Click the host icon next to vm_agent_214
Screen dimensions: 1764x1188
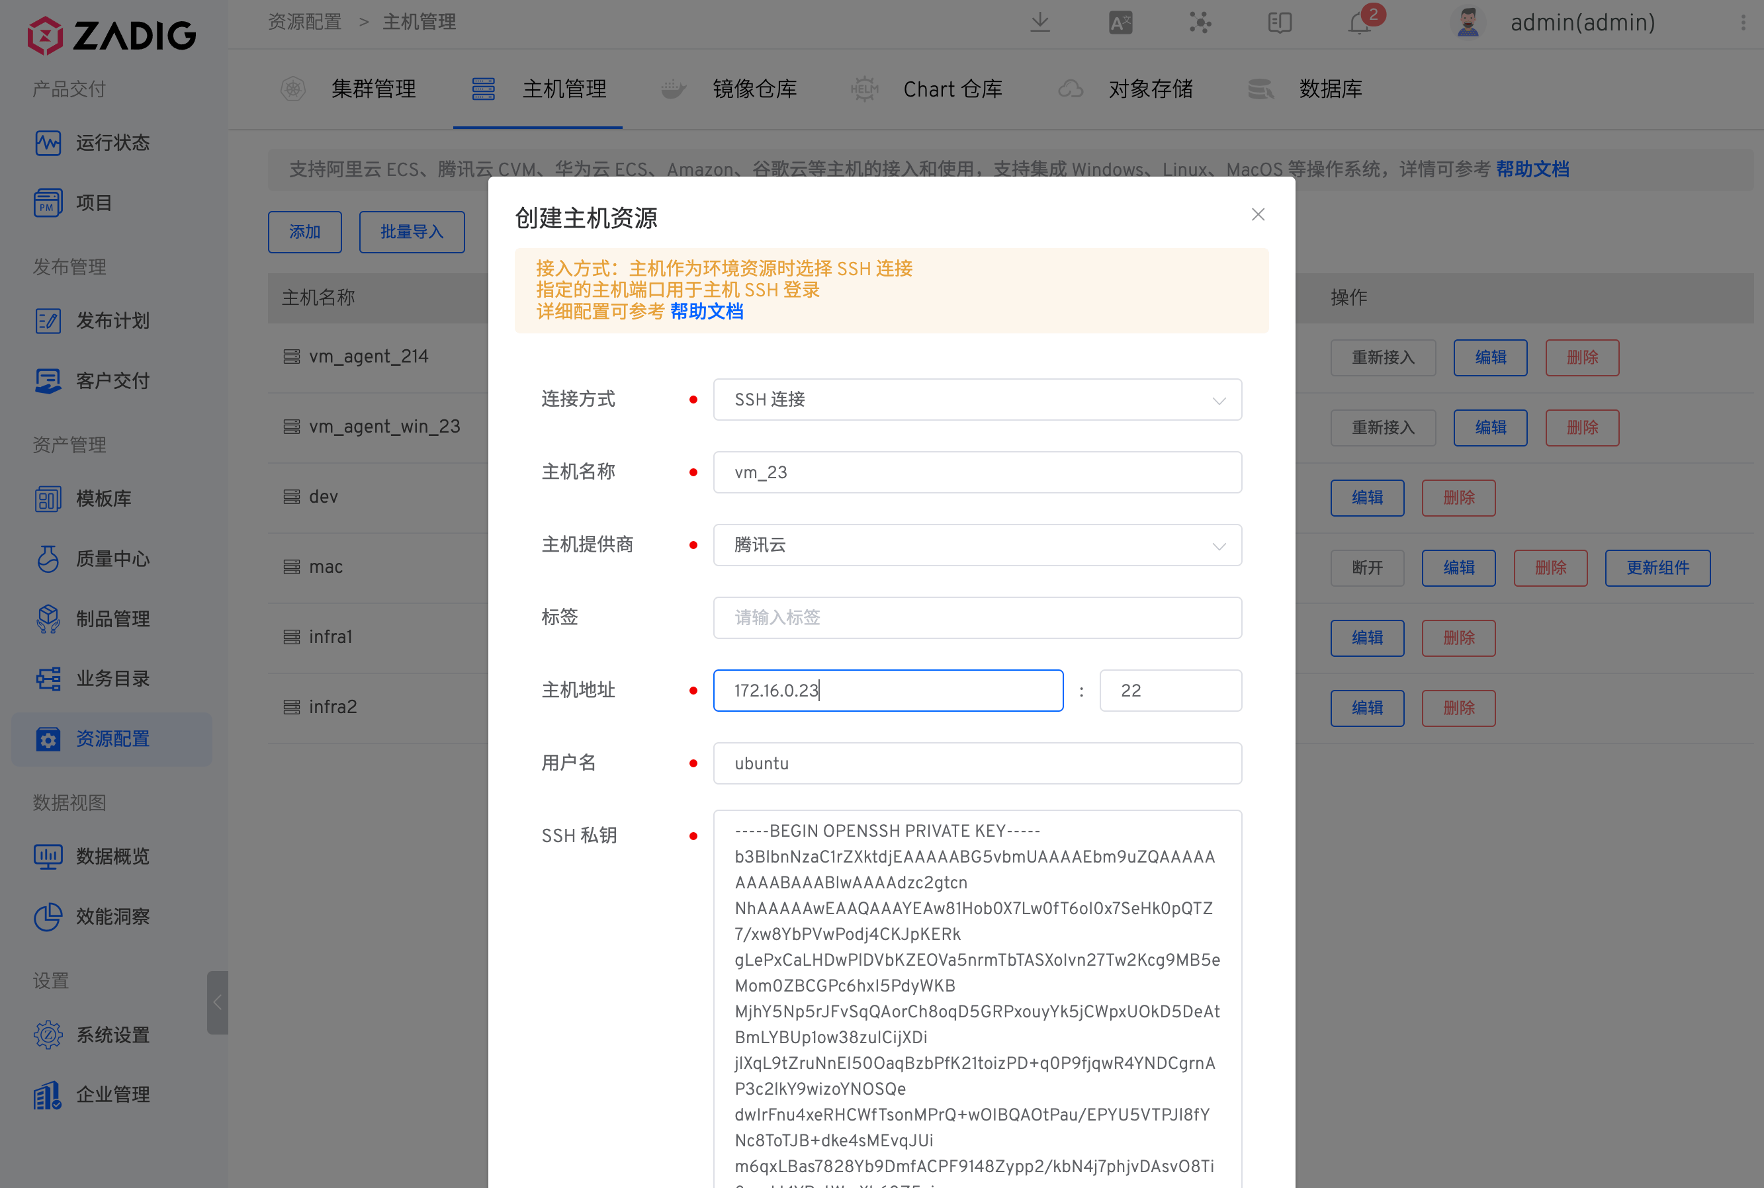[x=292, y=356]
